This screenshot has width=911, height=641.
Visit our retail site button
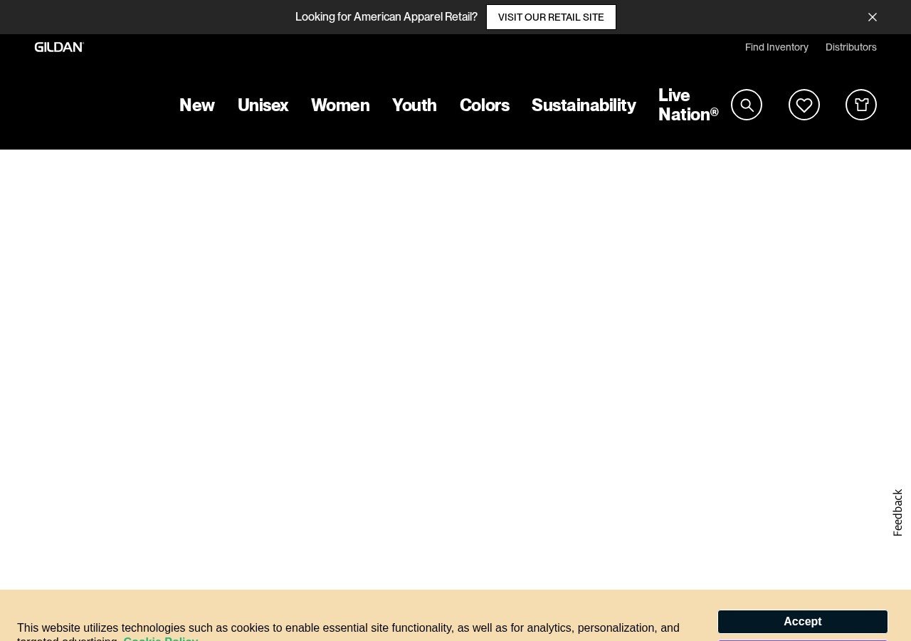pos(551,17)
